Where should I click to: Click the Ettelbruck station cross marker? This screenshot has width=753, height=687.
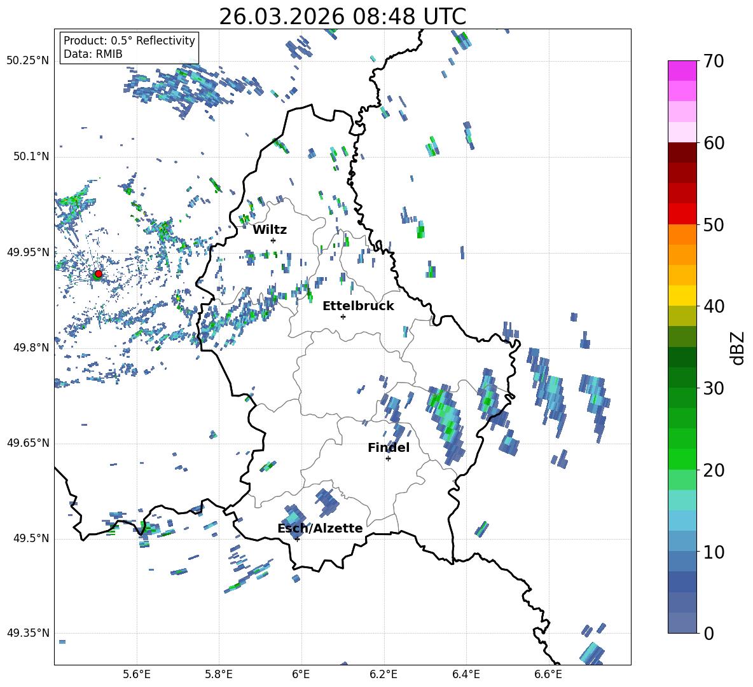pyautogui.click(x=343, y=316)
